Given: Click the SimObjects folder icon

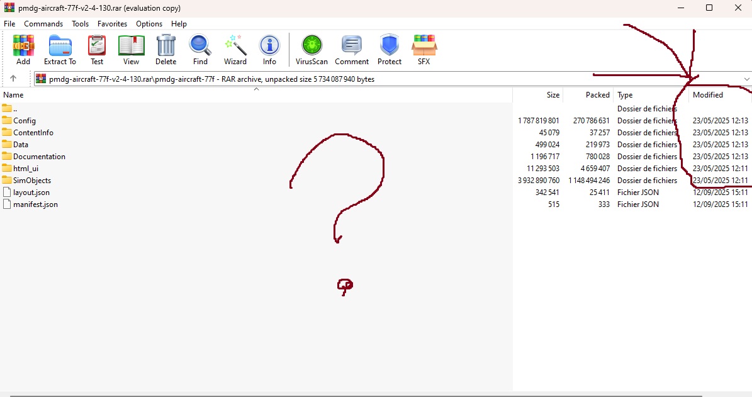Looking at the screenshot, I should 7,181.
